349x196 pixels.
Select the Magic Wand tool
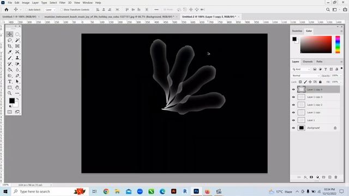click(x=17, y=40)
